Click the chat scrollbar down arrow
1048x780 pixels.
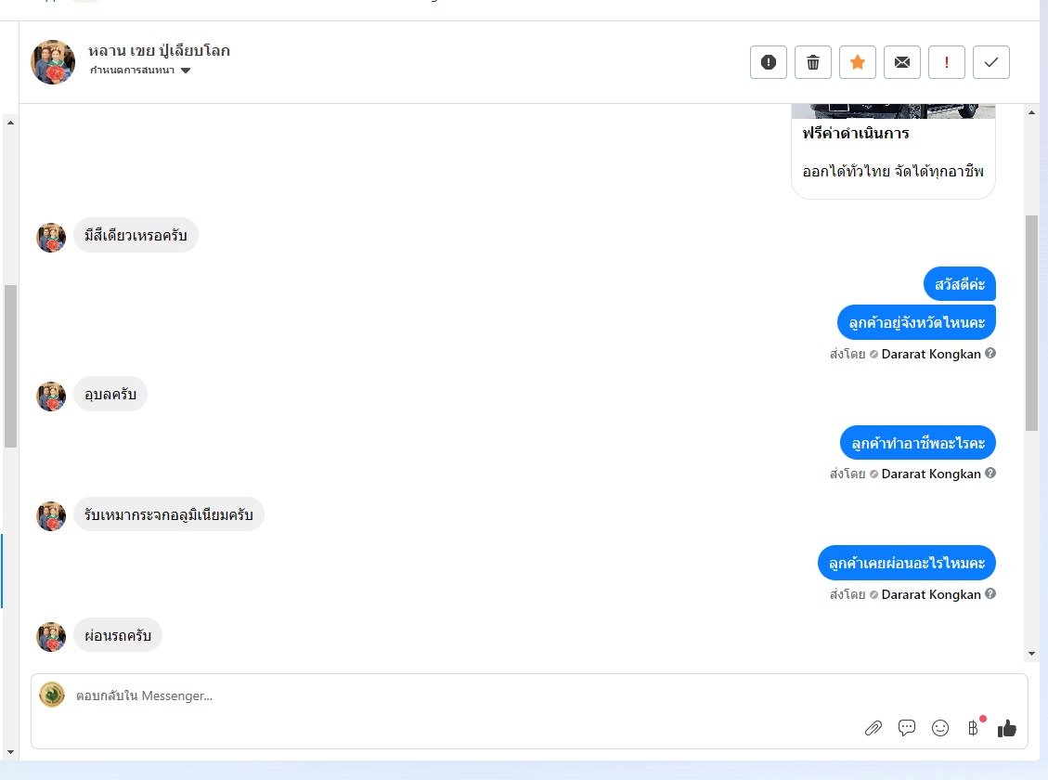1031,654
